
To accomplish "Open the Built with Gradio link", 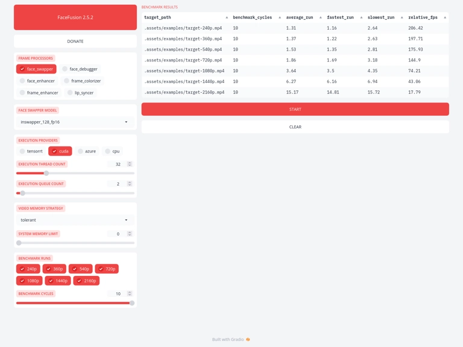I will (231, 339).
